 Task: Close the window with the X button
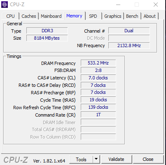click(x=156, y=5)
